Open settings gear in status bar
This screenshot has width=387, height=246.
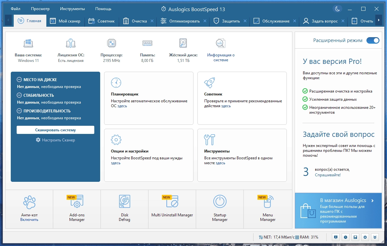pyautogui.click(x=365, y=237)
